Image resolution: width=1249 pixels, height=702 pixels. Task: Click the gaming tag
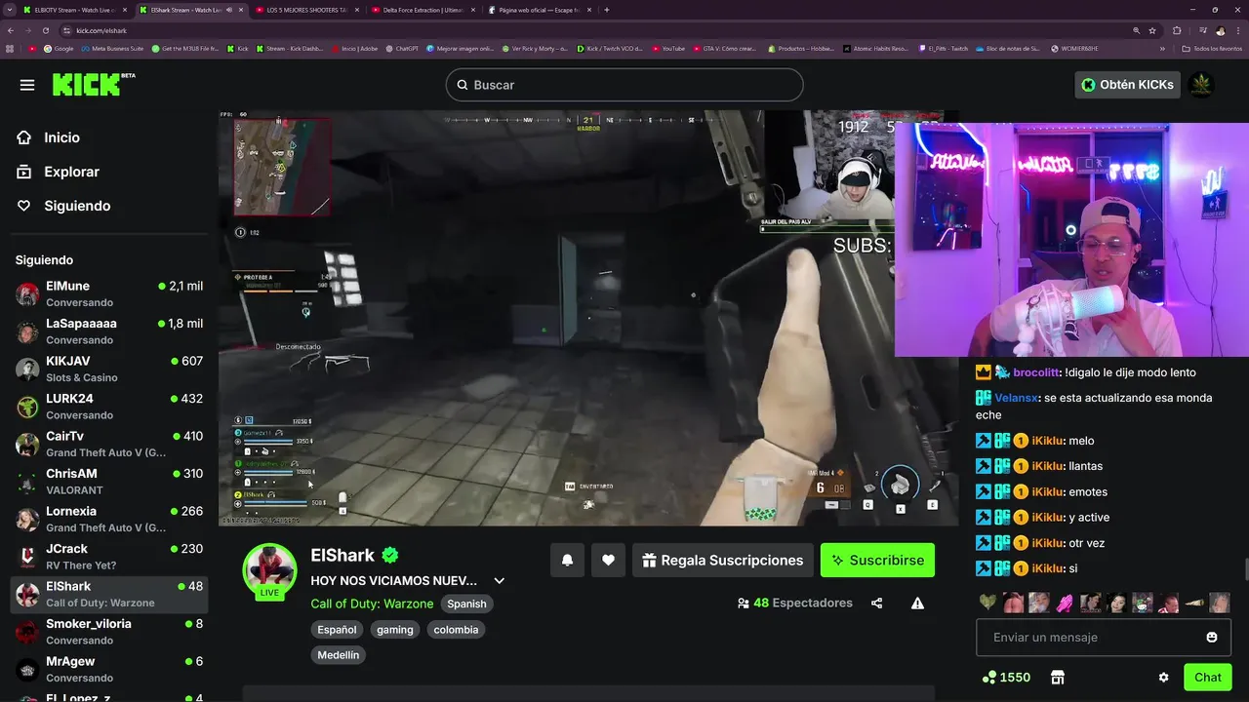point(395,630)
